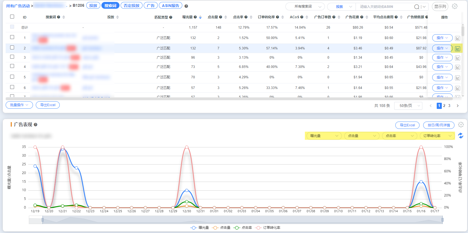Open the 50条/页 page size dropdown
468x233 pixels.
408,106
